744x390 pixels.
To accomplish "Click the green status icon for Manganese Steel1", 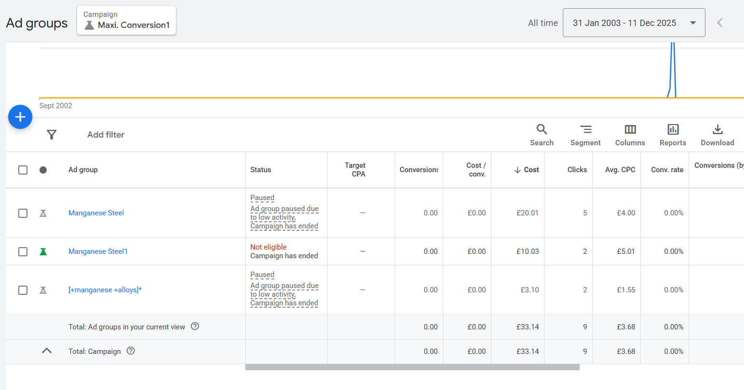I will [x=43, y=252].
